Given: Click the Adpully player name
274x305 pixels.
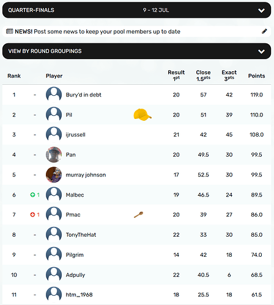Looking at the screenshot, I should [x=75, y=275].
